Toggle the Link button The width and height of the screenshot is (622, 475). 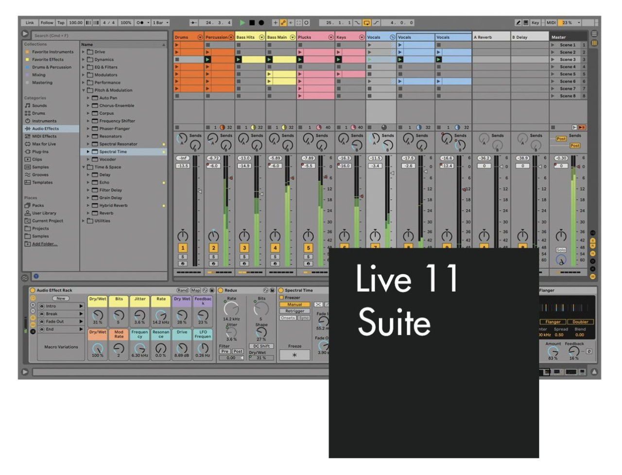pyautogui.click(x=30, y=22)
